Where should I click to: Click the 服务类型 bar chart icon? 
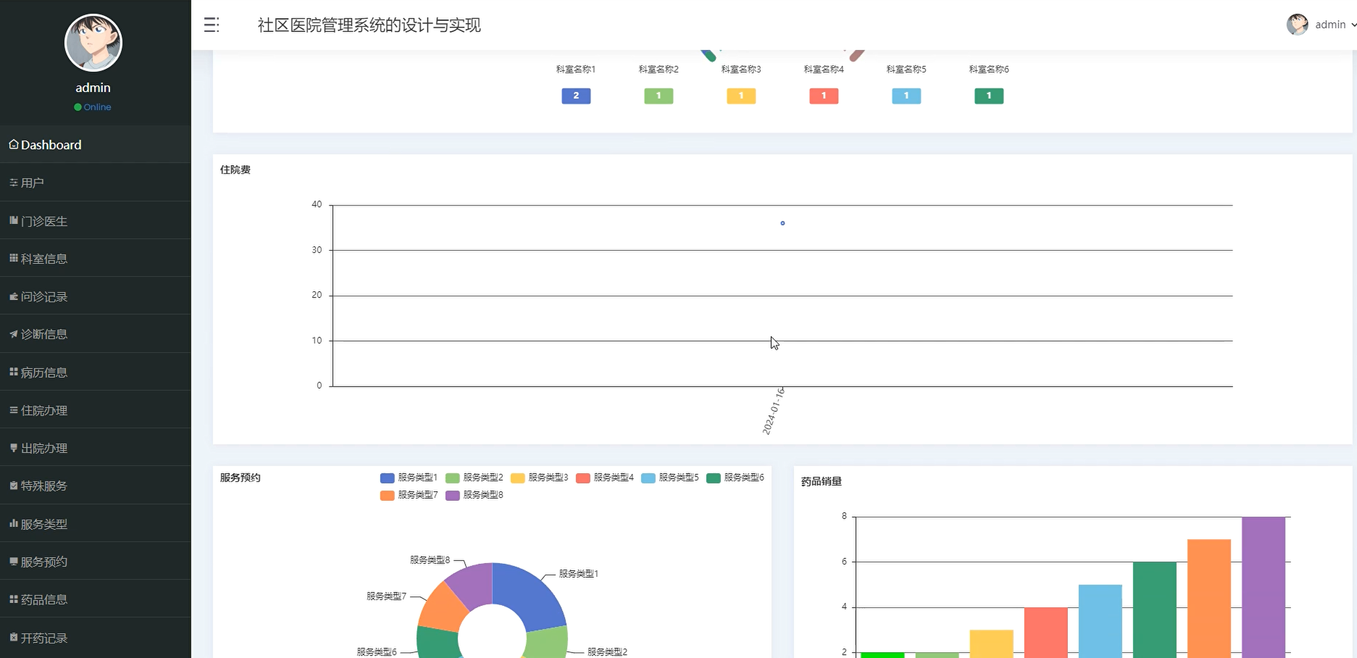pyautogui.click(x=14, y=524)
